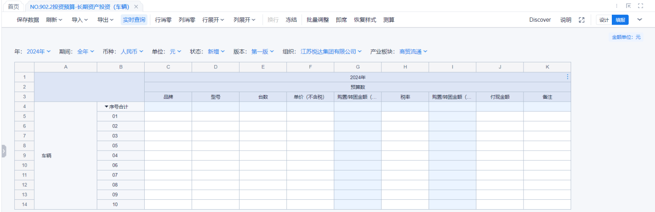This screenshot has height=212, width=655.
Task: Toggle the 实时查询 button
Action: point(134,20)
